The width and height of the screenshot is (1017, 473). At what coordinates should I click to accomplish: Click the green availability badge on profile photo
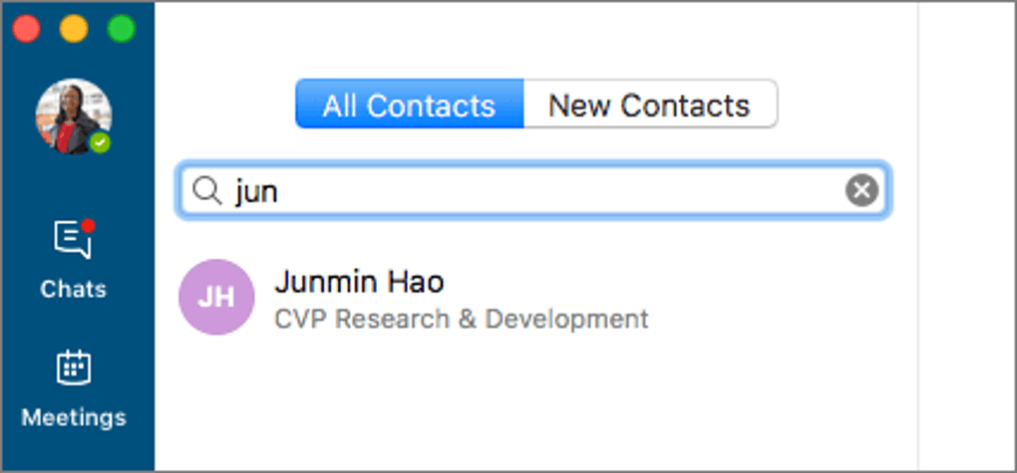click(x=100, y=142)
